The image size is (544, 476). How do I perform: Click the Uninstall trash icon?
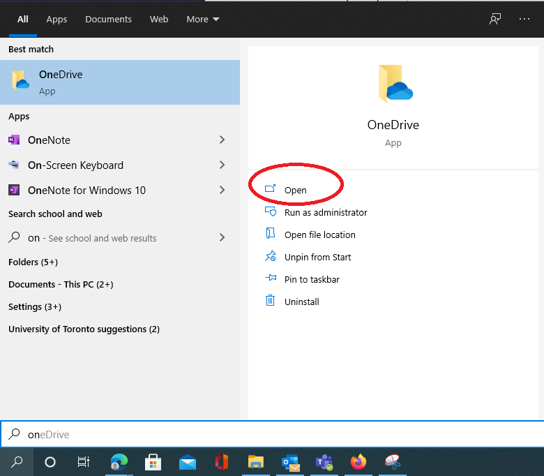tap(271, 300)
